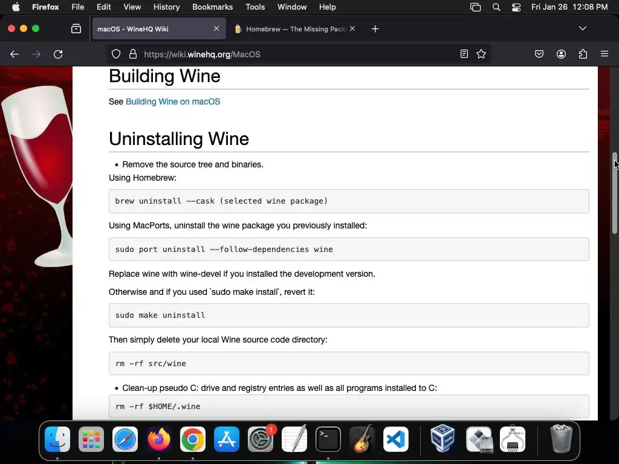619x464 pixels.
Task: Save page to Pocket
Action: pos(539,54)
